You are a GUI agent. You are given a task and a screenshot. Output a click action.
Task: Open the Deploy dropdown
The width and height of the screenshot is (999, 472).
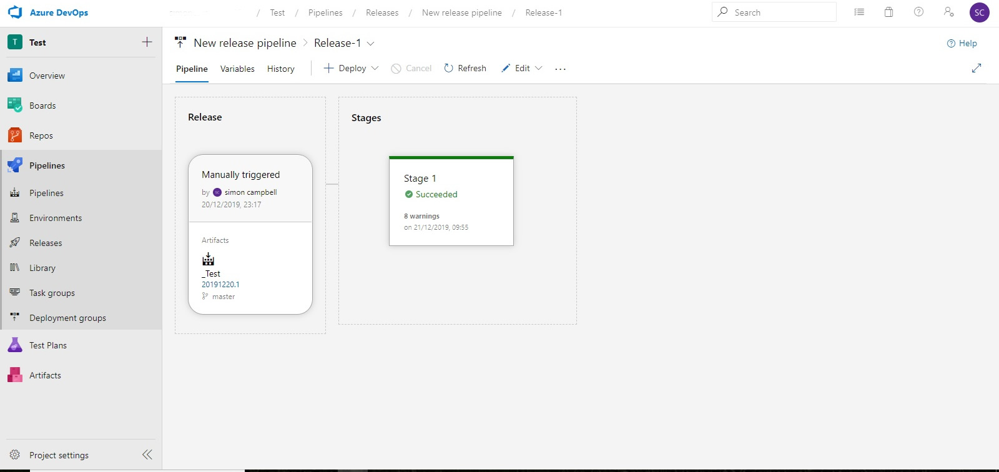tap(351, 68)
